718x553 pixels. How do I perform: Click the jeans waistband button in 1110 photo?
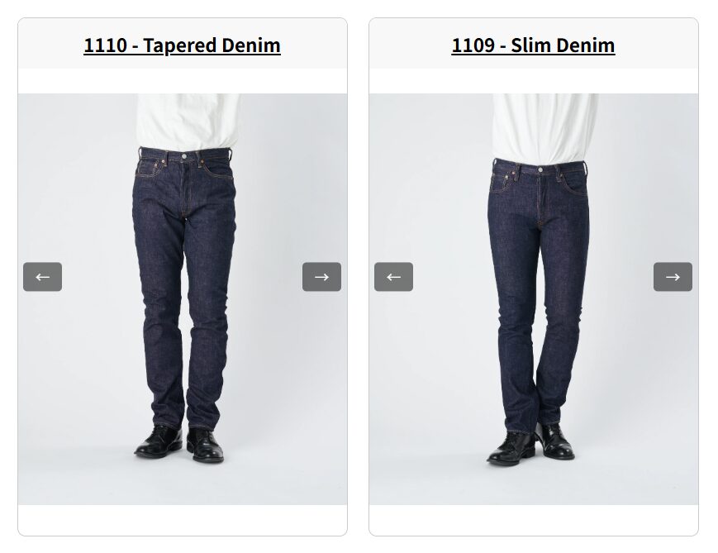coord(184,156)
